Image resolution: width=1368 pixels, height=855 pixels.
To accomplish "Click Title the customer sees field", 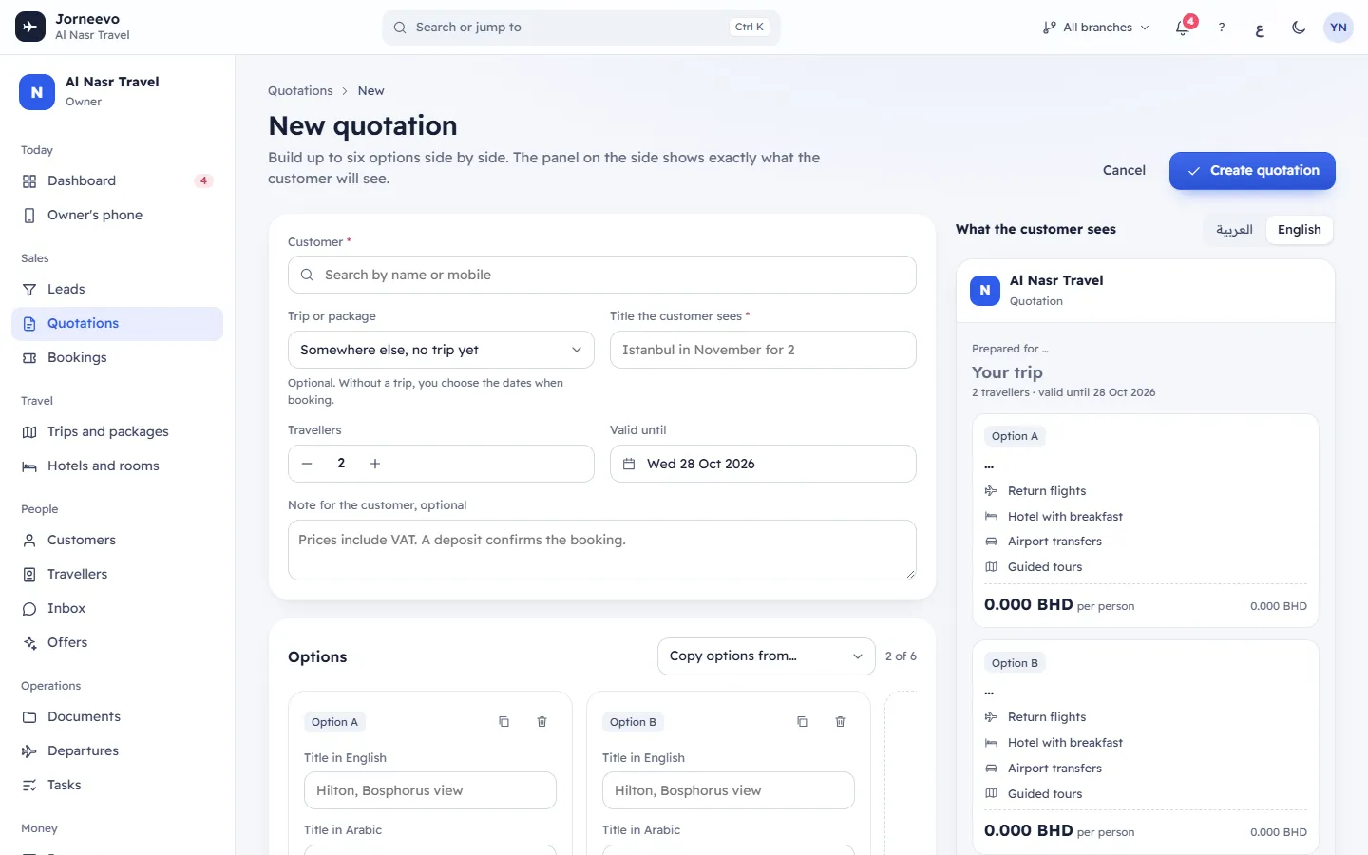I will coord(763,350).
